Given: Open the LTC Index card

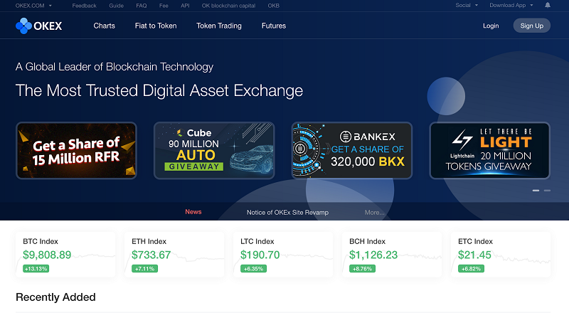Looking at the screenshot, I should point(283,255).
